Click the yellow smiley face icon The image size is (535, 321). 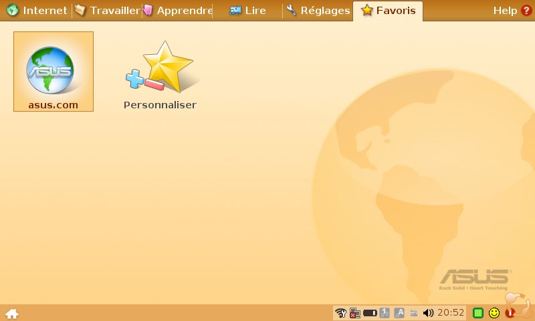[494, 313]
